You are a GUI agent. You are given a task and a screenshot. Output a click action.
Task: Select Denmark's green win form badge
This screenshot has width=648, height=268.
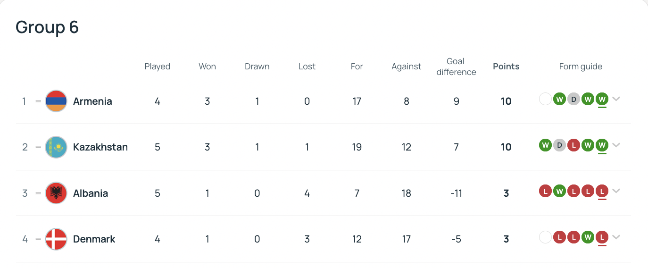coord(588,237)
